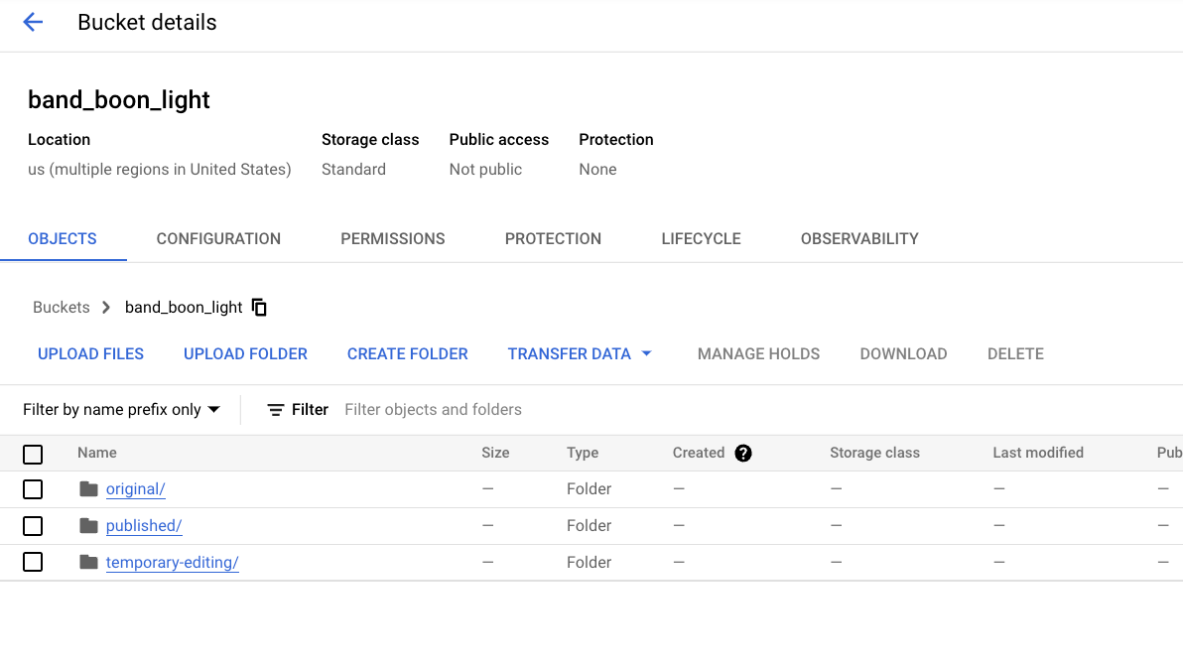1183x672 pixels.
Task: Click the folder icon beside temporary-editing/
Action: (87, 561)
